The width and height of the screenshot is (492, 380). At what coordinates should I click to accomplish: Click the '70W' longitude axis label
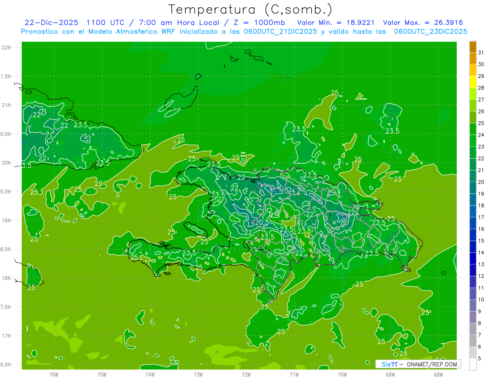point(342,374)
